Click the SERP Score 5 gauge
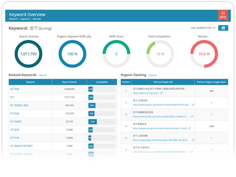 tap(116, 54)
